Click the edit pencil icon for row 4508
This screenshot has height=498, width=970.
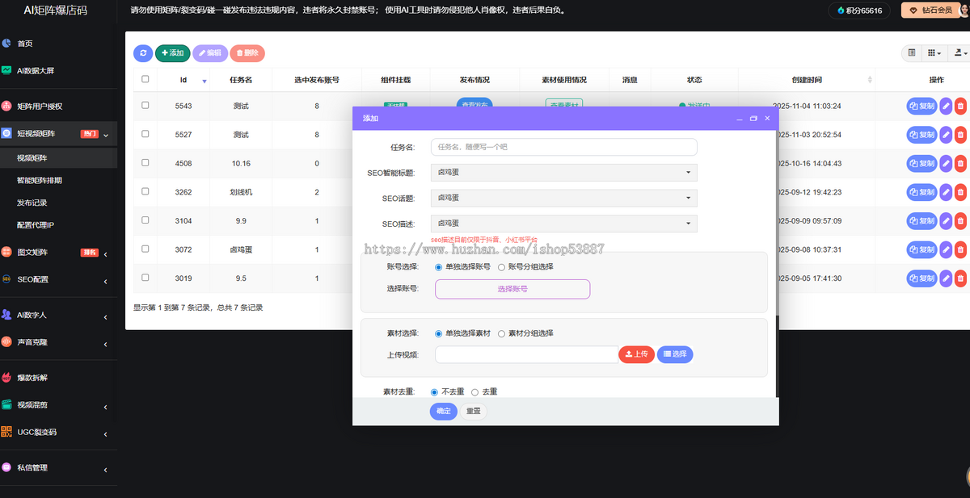click(x=946, y=163)
